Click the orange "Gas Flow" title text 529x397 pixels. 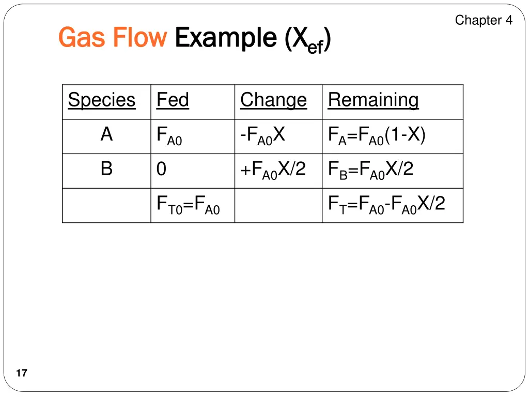coord(113,38)
